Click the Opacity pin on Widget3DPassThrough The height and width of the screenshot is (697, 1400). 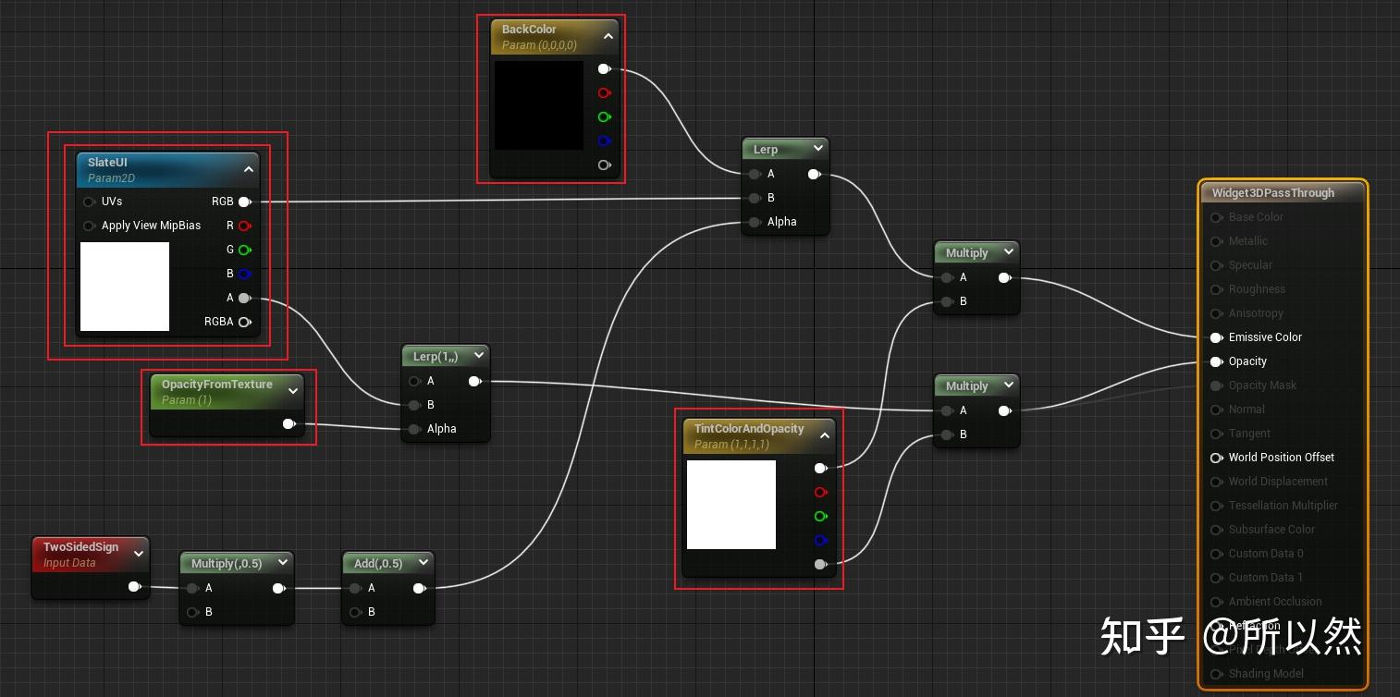click(1216, 361)
